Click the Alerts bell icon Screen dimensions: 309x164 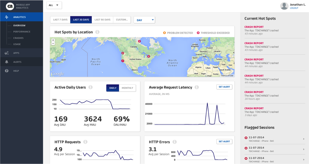click(7, 62)
